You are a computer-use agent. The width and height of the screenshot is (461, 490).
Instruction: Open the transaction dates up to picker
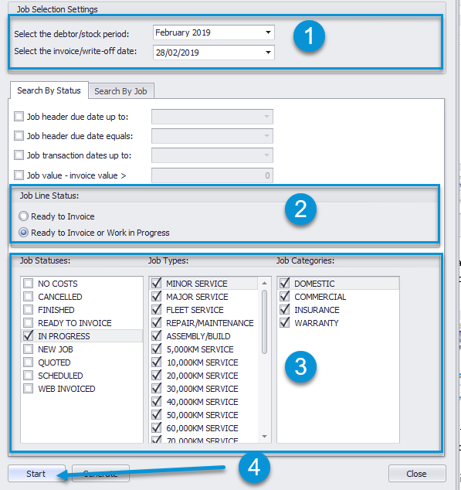pos(266,155)
